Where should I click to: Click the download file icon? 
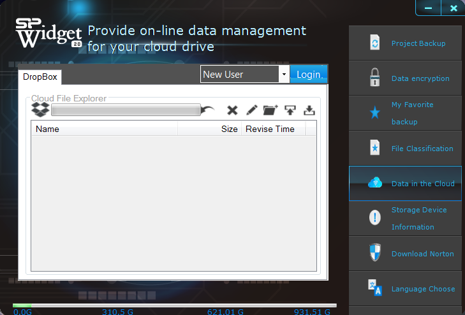coord(309,110)
